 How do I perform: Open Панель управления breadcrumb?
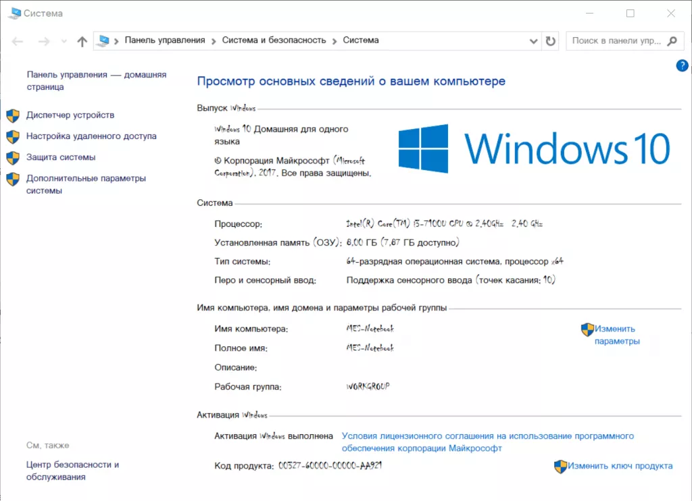click(x=165, y=40)
